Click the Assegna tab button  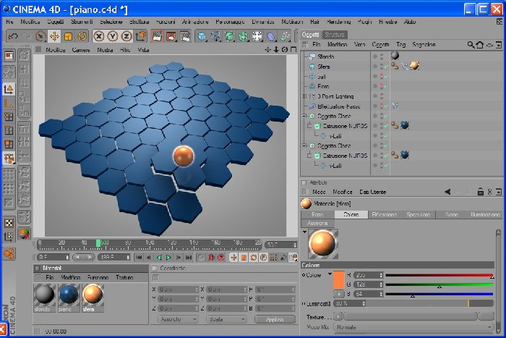[317, 224]
